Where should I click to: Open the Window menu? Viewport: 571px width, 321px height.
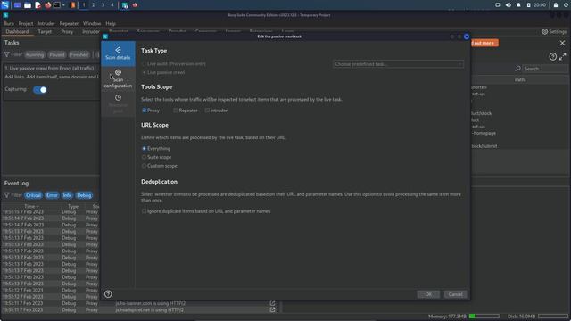click(x=92, y=24)
